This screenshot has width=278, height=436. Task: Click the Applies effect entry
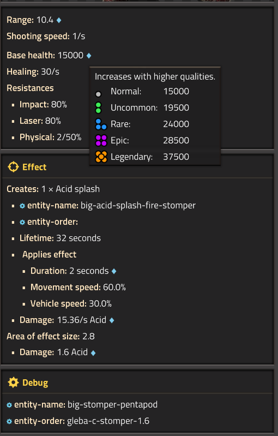(49, 254)
